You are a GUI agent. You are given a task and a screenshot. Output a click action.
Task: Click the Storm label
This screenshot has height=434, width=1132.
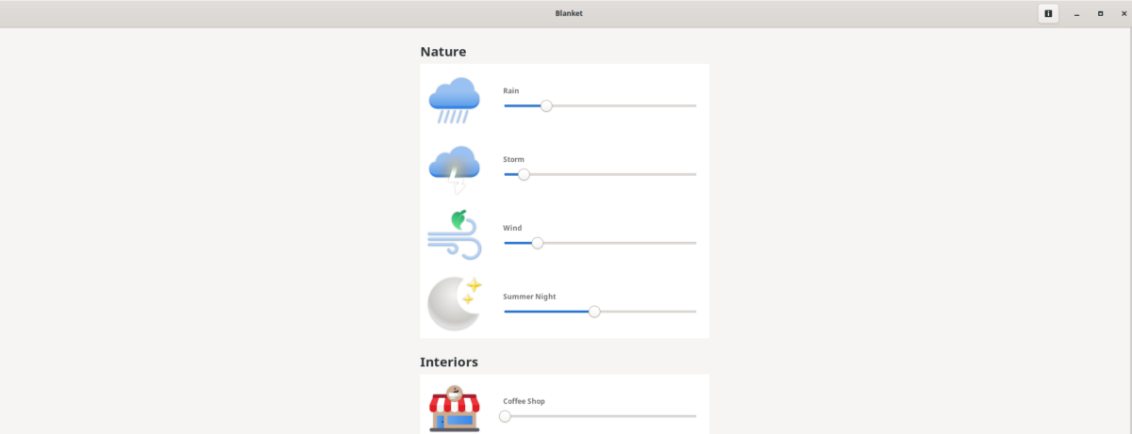pos(514,159)
